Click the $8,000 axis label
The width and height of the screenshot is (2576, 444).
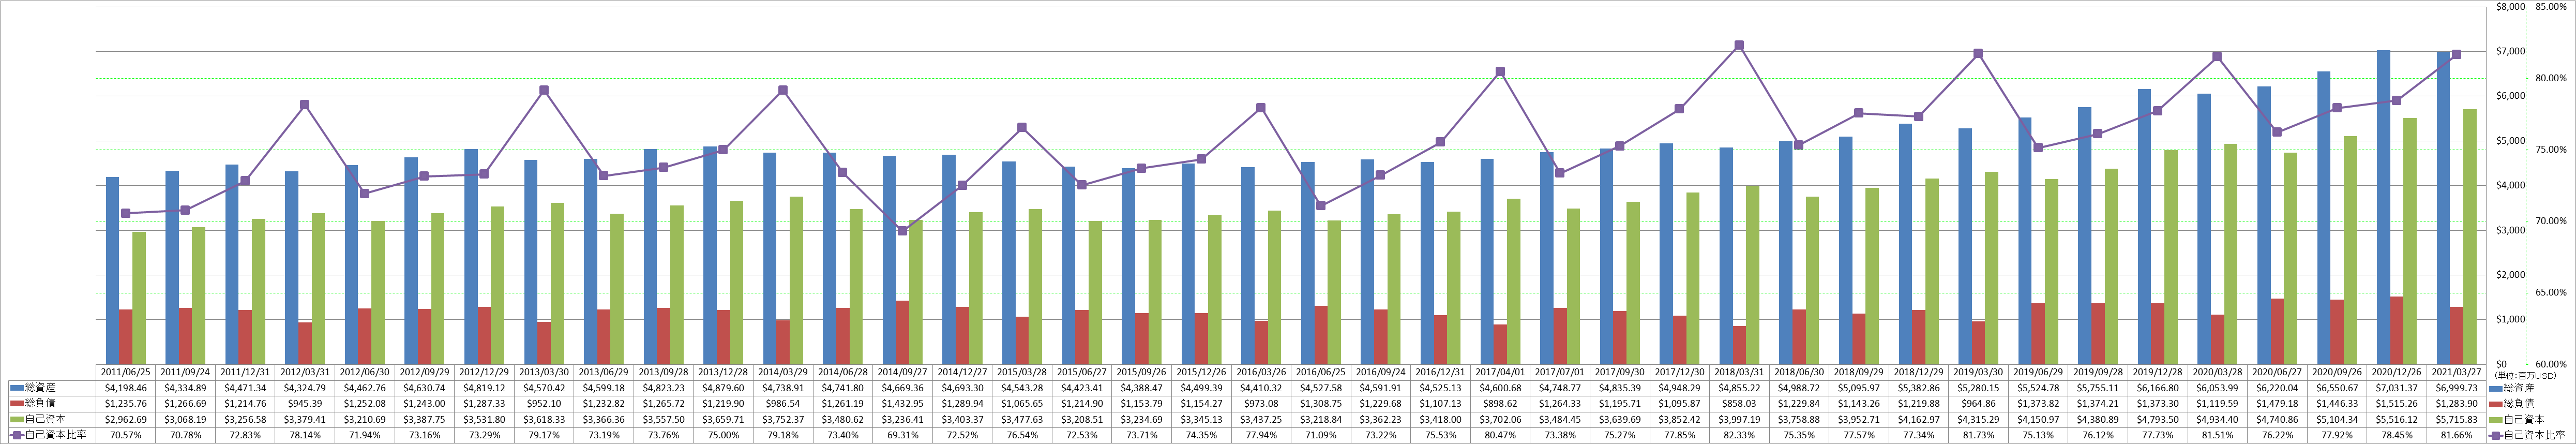(2512, 7)
